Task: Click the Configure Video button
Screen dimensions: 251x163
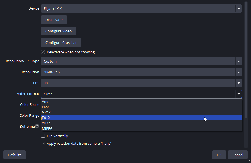Action: pyautogui.click(x=58, y=31)
